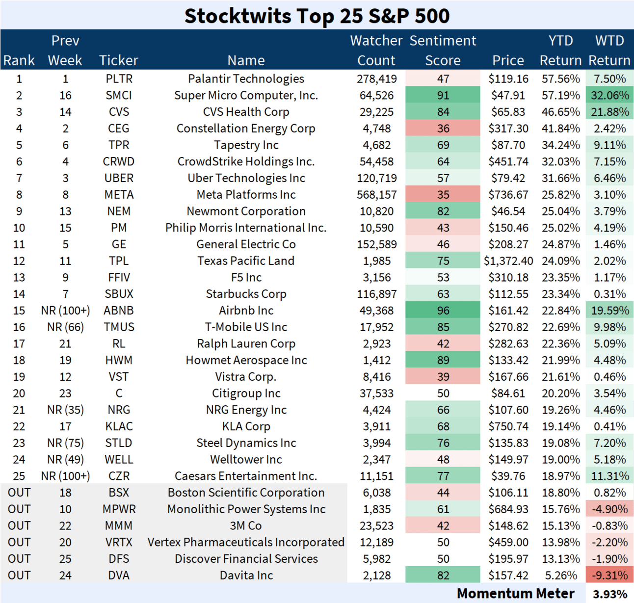Viewport: 634px width, 603px height.
Task: Select Super Micro Computer's sentiment score 91
Action: pyautogui.click(x=443, y=95)
